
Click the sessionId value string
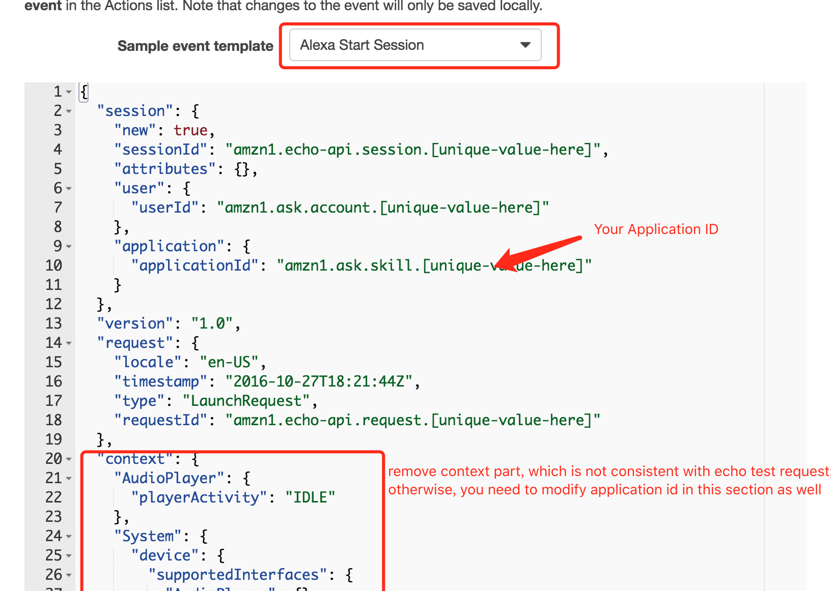tap(413, 150)
